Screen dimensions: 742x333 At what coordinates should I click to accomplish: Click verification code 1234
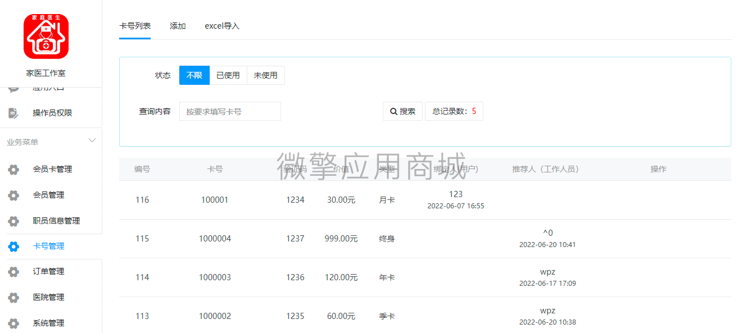click(x=295, y=200)
